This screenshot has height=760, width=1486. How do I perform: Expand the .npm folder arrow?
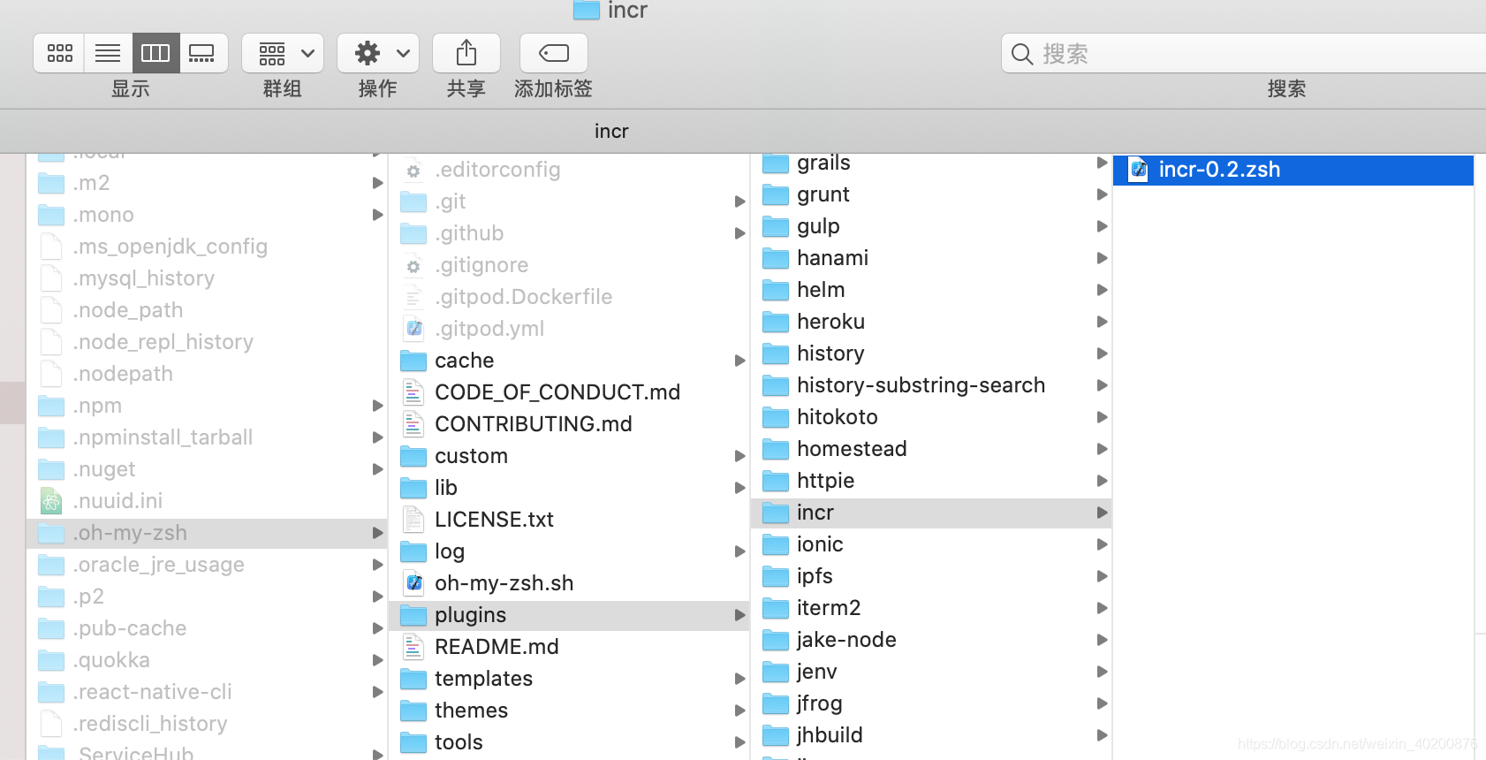point(377,406)
